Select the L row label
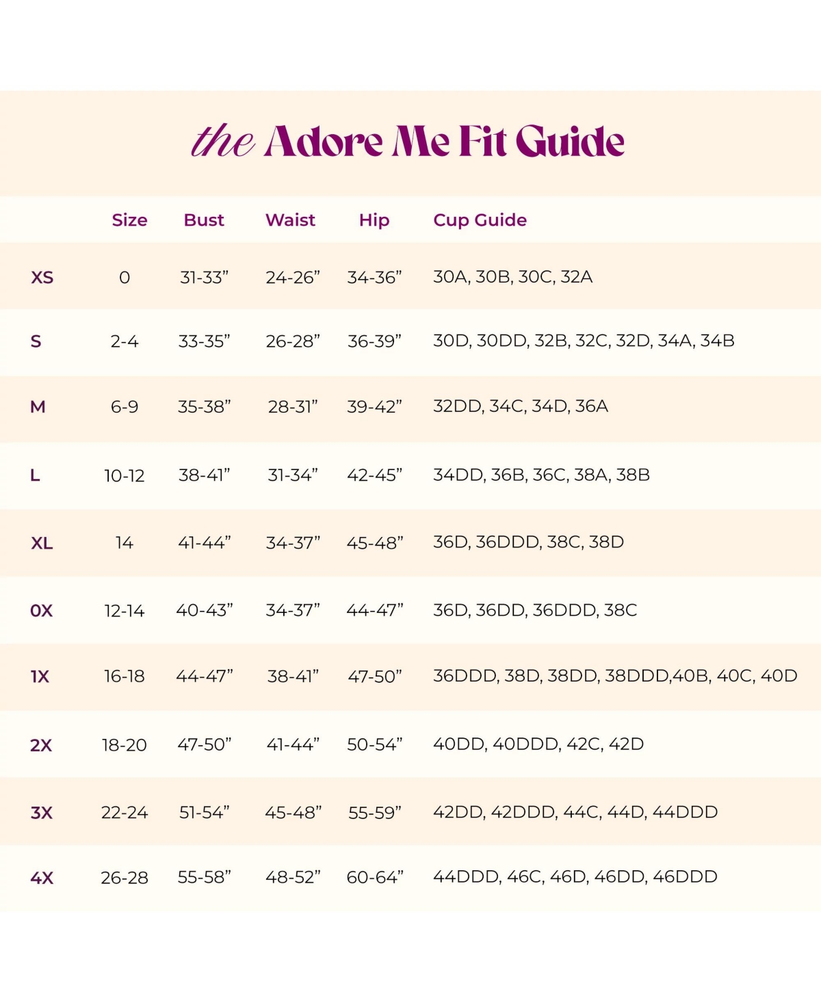This screenshot has width=821, height=1003. (x=35, y=475)
